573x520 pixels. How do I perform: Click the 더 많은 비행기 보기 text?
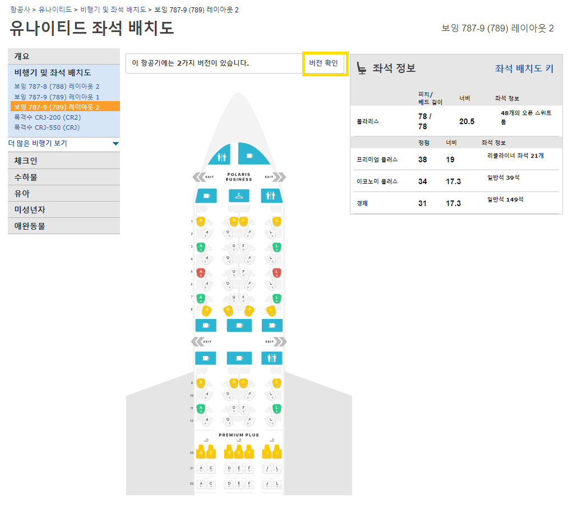[x=38, y=143]
